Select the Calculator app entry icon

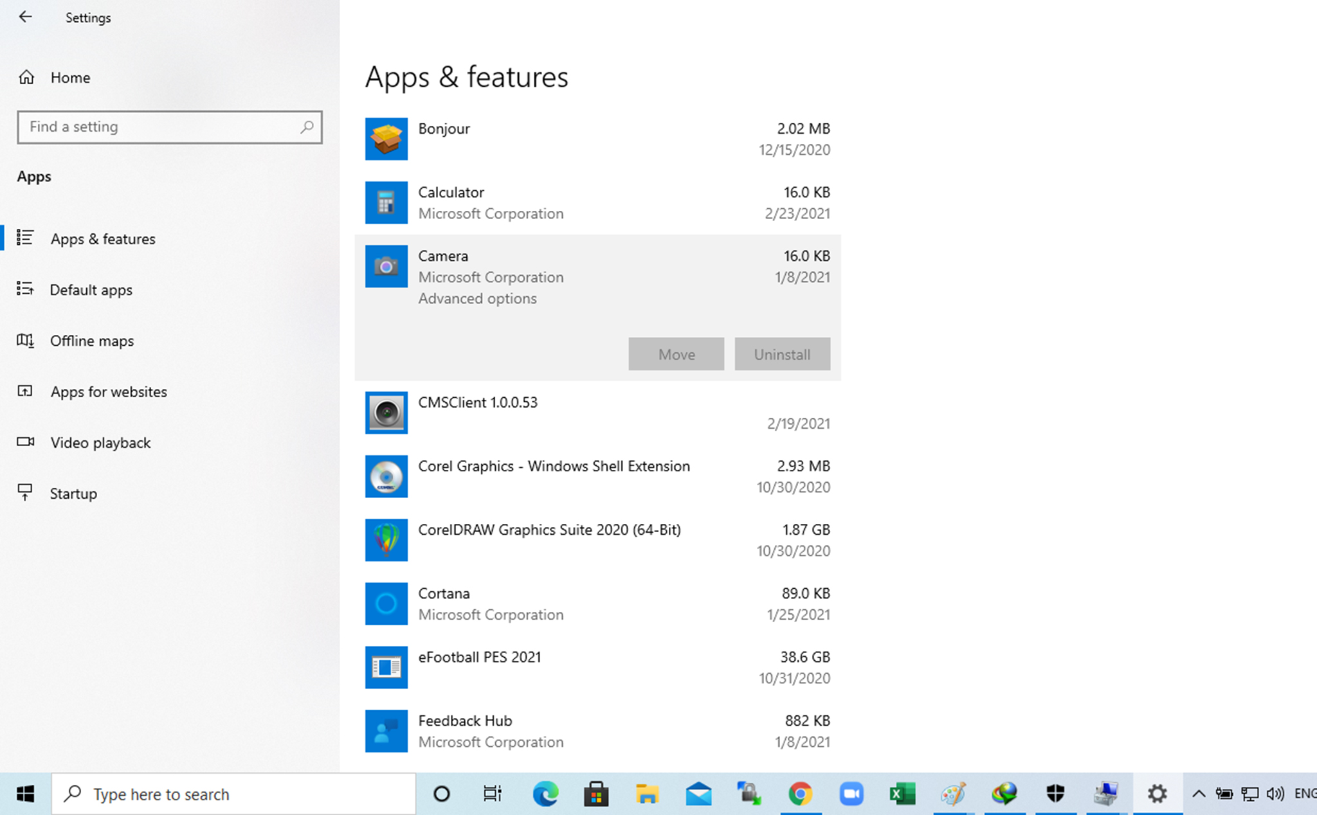pyautogui.click(x=386, y=202)
